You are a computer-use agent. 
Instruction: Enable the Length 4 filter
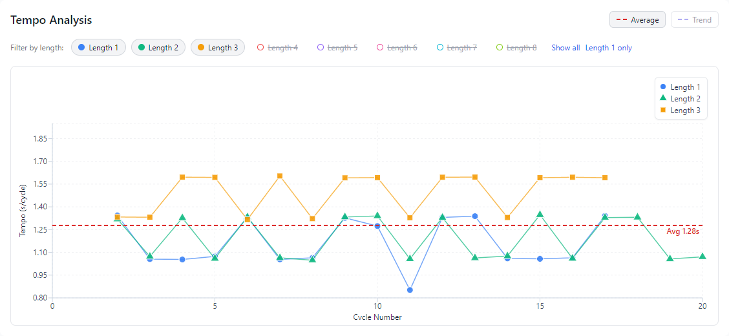tap(277, 47)
